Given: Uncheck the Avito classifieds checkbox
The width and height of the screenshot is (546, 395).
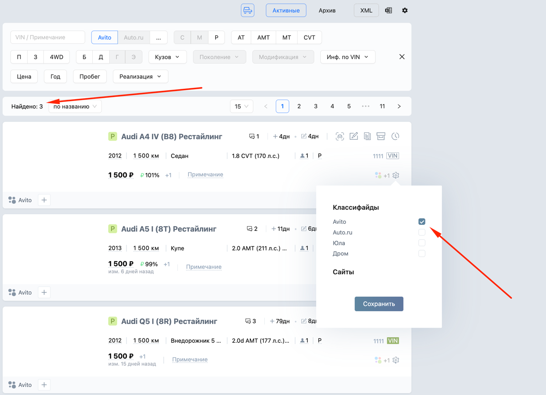Looking at the screenshot, I should coord(422,222).
